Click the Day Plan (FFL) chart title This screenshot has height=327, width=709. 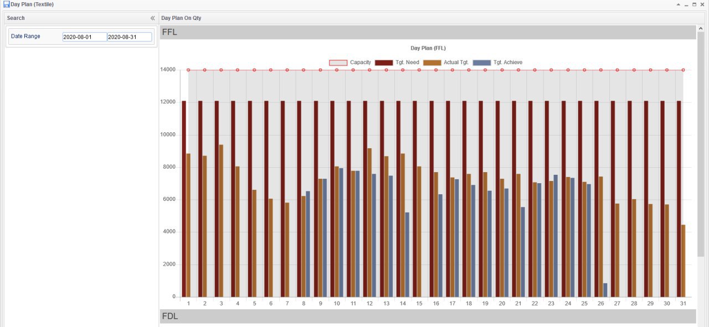[x=428, y=48]
